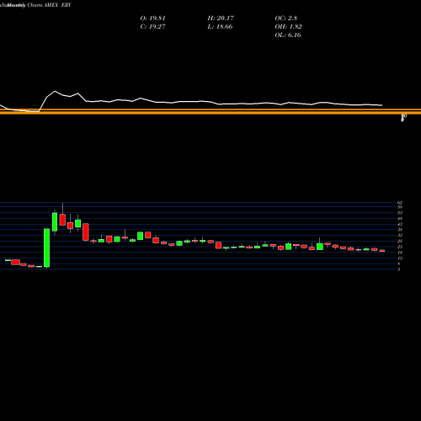421x421 pixels.
Task: Click the 62 price axis label
Action: pos(400,203)
